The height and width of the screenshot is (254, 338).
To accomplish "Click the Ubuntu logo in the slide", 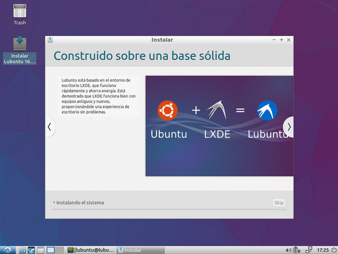I will click(x=168, y=111).
